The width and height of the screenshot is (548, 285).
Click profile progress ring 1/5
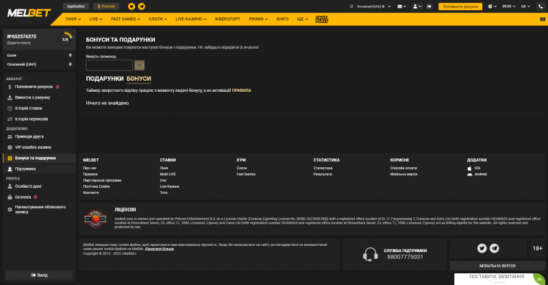[65, 40]
